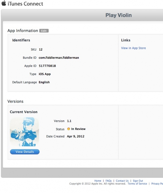This screenshot has width=163, height=193.
Task: Click the Version value 1.1
Action: point(69,121)
